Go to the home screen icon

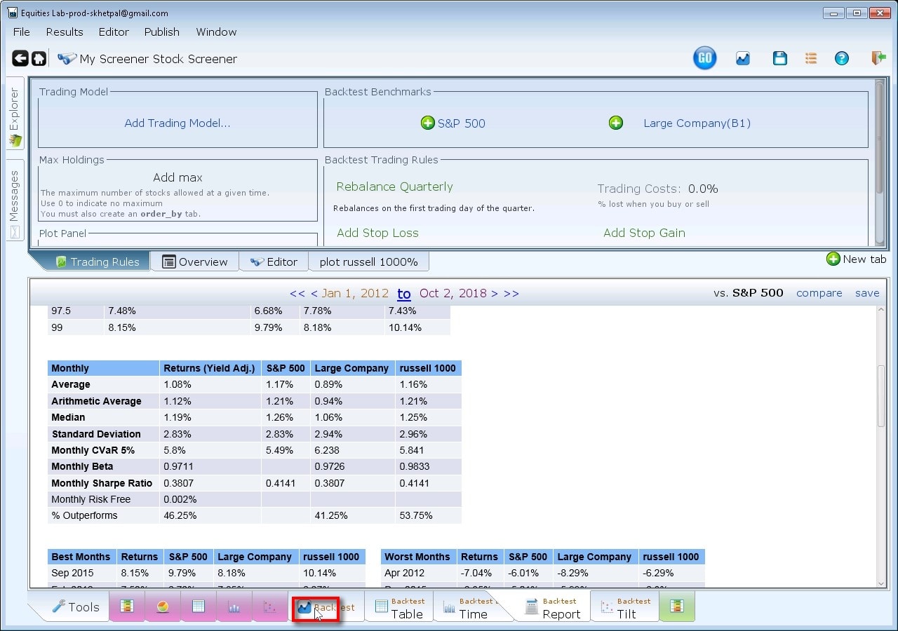[39, 59]
